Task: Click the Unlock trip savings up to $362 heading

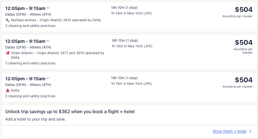Action: pos(70,112)
